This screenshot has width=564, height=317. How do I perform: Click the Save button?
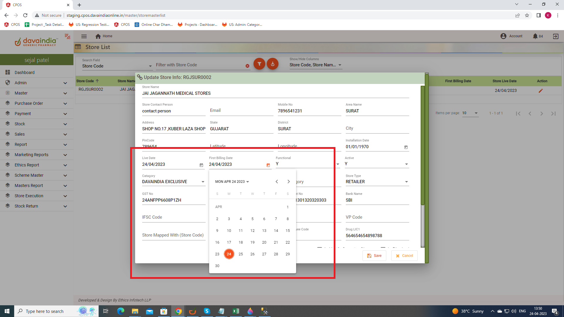374,256
